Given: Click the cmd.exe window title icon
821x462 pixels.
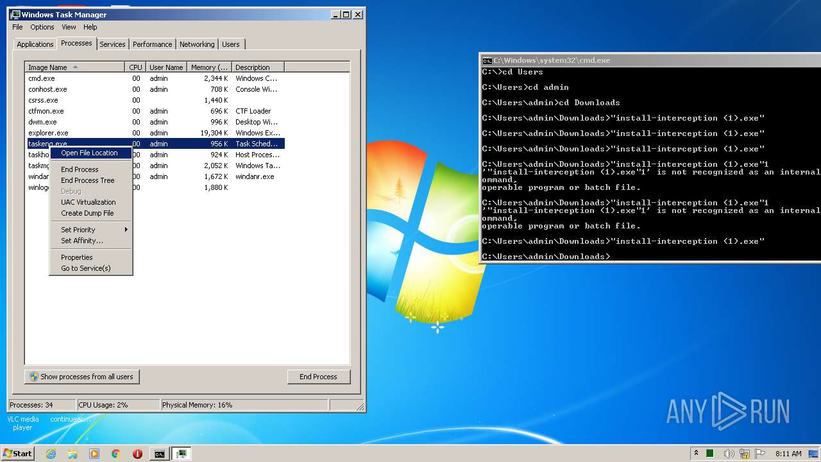Looking at the screenshot, I should (x=487, y=60).
